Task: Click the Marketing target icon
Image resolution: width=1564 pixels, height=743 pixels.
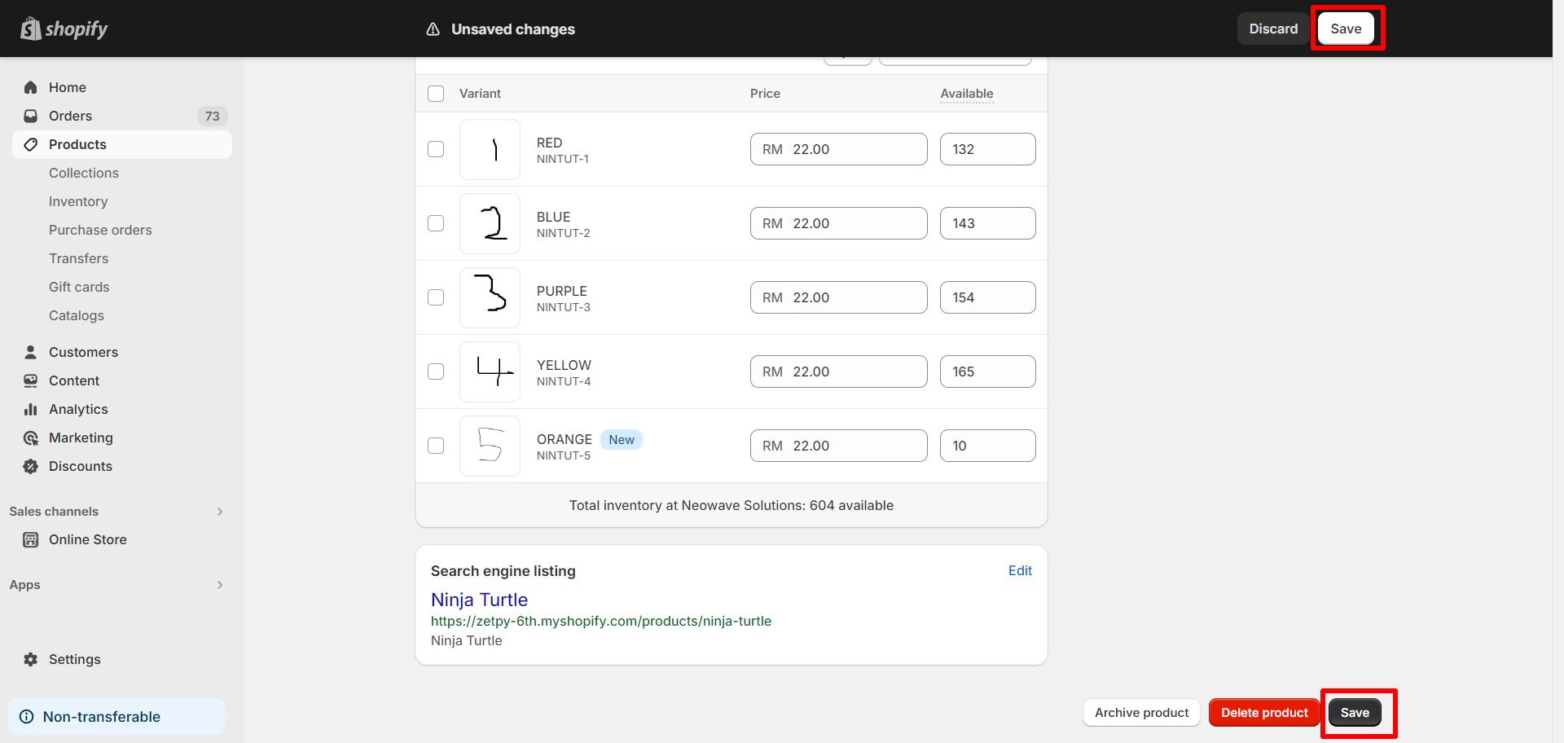Action: click(x=31, y=437)
